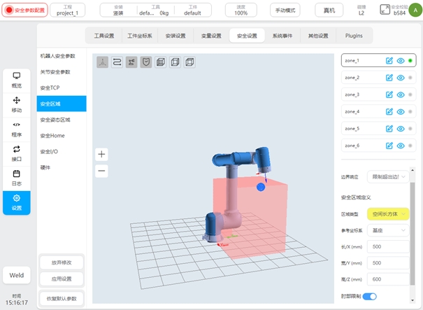Toggle the 肘部限制 switch
Screen dimensions: 423x310
[370, 297]
